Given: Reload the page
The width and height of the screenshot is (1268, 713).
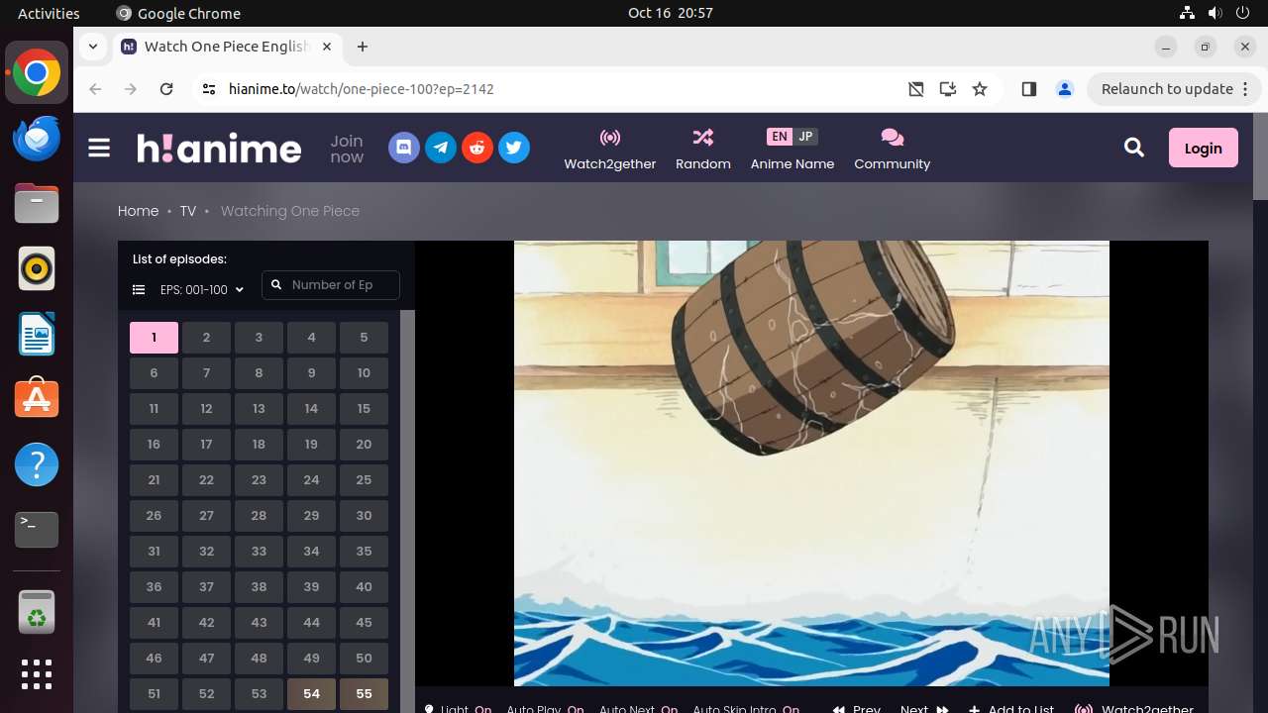Looking at the screenshot, I should coord(166,89).
